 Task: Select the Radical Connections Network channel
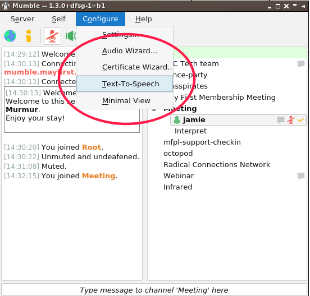(217, 165)
